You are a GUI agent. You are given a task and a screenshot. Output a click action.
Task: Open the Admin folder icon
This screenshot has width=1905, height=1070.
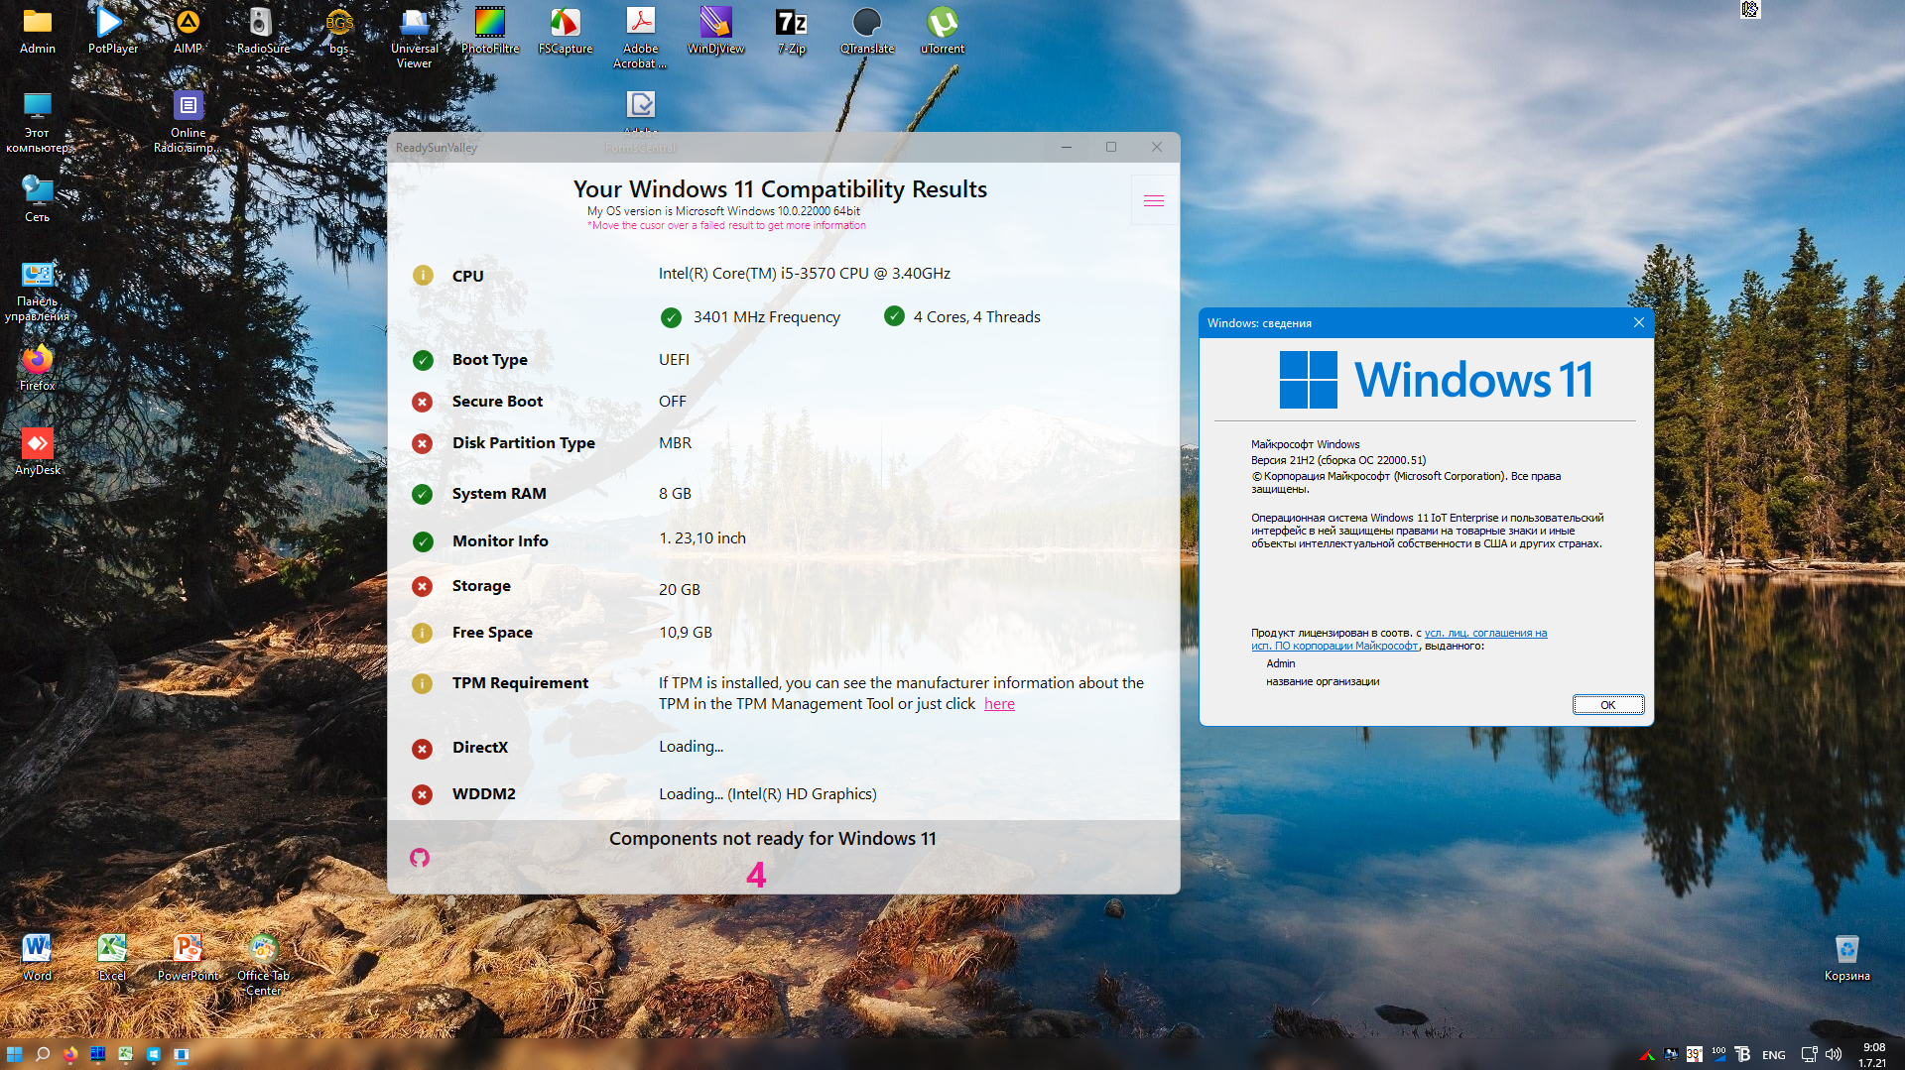point(38,30)
